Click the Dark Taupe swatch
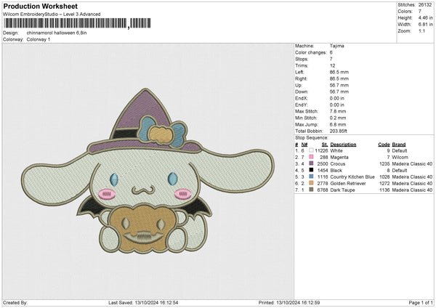The width and height of the screenshot is (436, 308). click(x=311, y=189)
